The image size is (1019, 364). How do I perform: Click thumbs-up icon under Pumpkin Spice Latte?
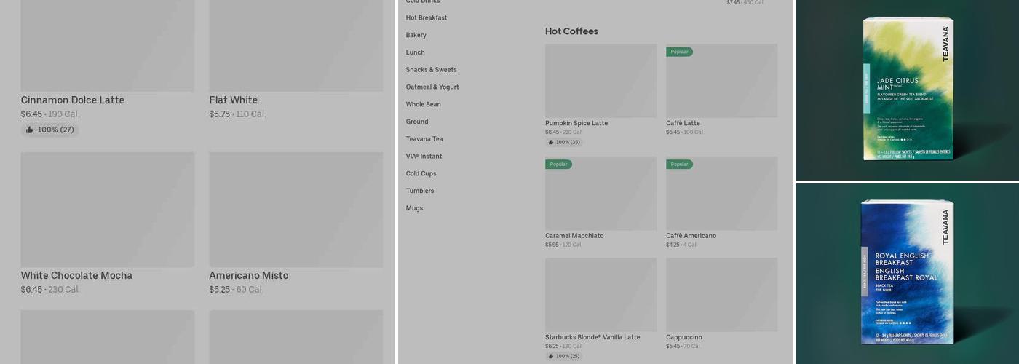[551, 142]
